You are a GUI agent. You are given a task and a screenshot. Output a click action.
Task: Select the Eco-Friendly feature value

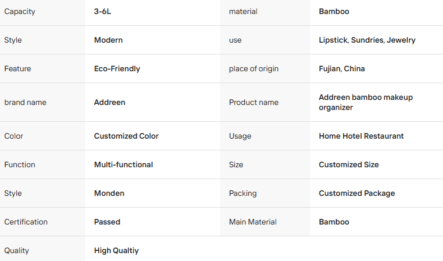tap(117, 68)
